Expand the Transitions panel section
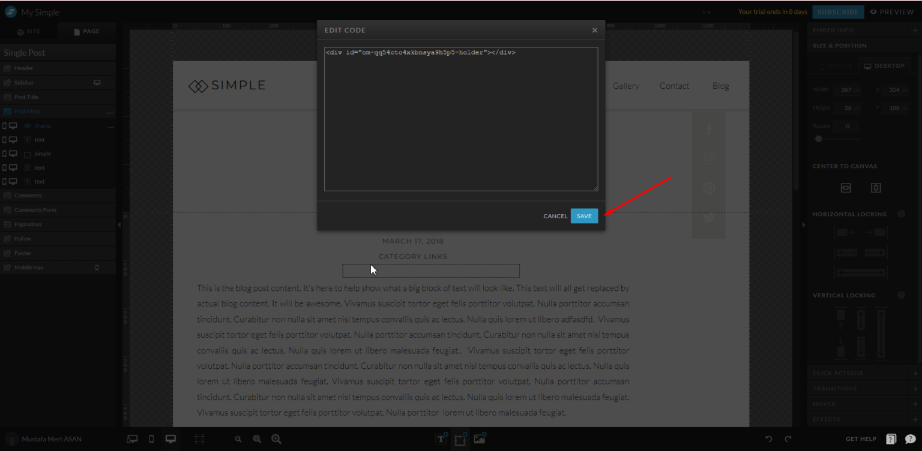The image size is (922, 451). coord(914,389)
